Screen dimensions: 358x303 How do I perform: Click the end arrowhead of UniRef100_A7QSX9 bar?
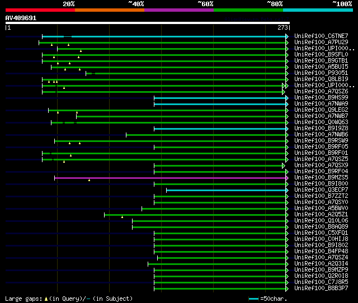pyautogui.click(x=284, y=165)
